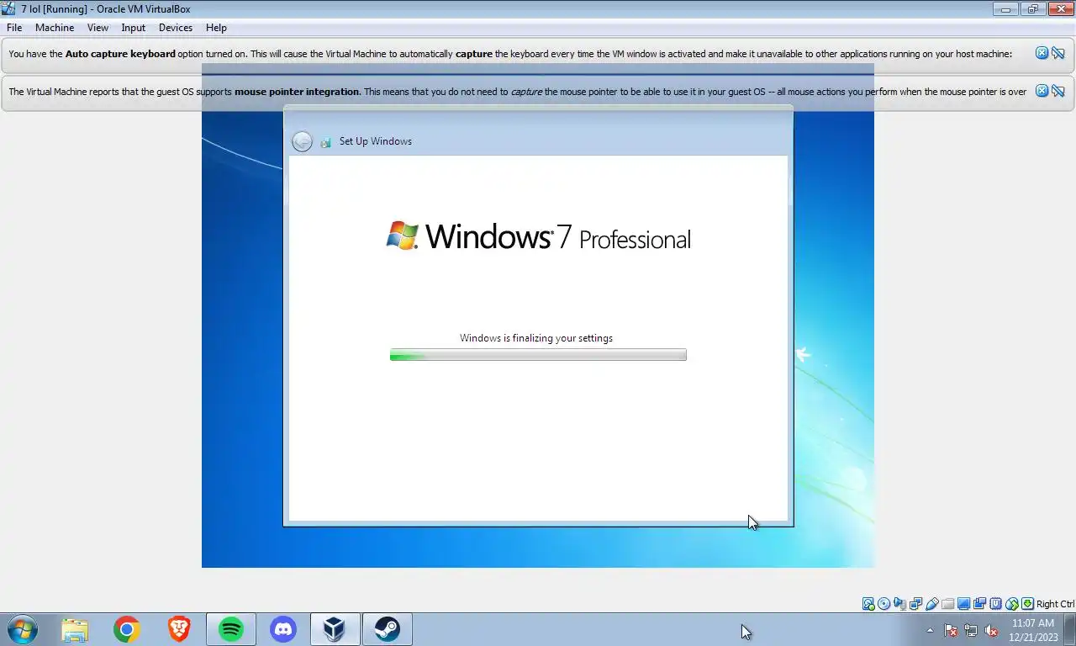The height and width of the screenshot is (646, 1076).
Task: Click the network adapters status icon
Action: point(915,604)
